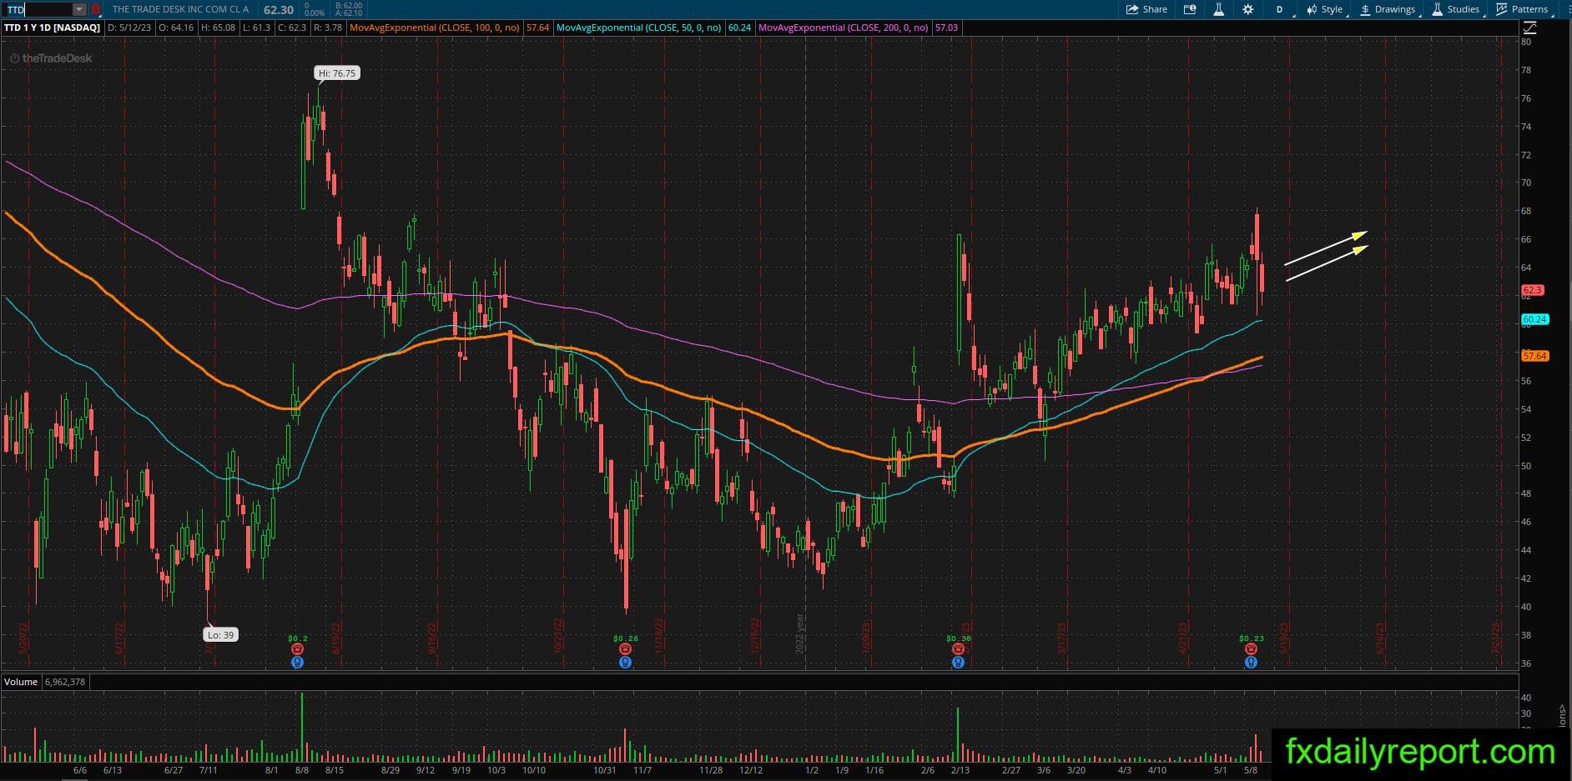The image size is (1572, 781).
Task: Click the 8/8 date on time axis
Action: tap(302, 770)
